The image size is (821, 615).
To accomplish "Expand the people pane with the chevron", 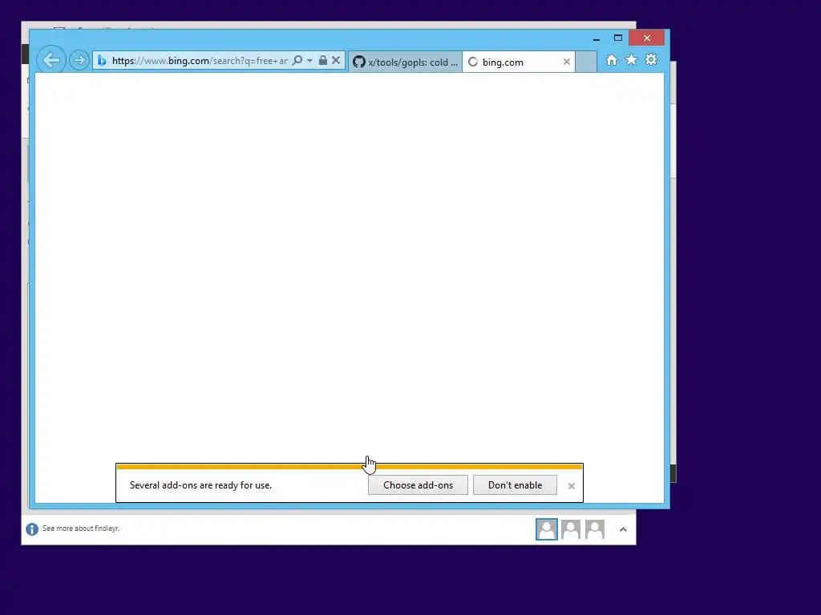I will coord(623,530).
